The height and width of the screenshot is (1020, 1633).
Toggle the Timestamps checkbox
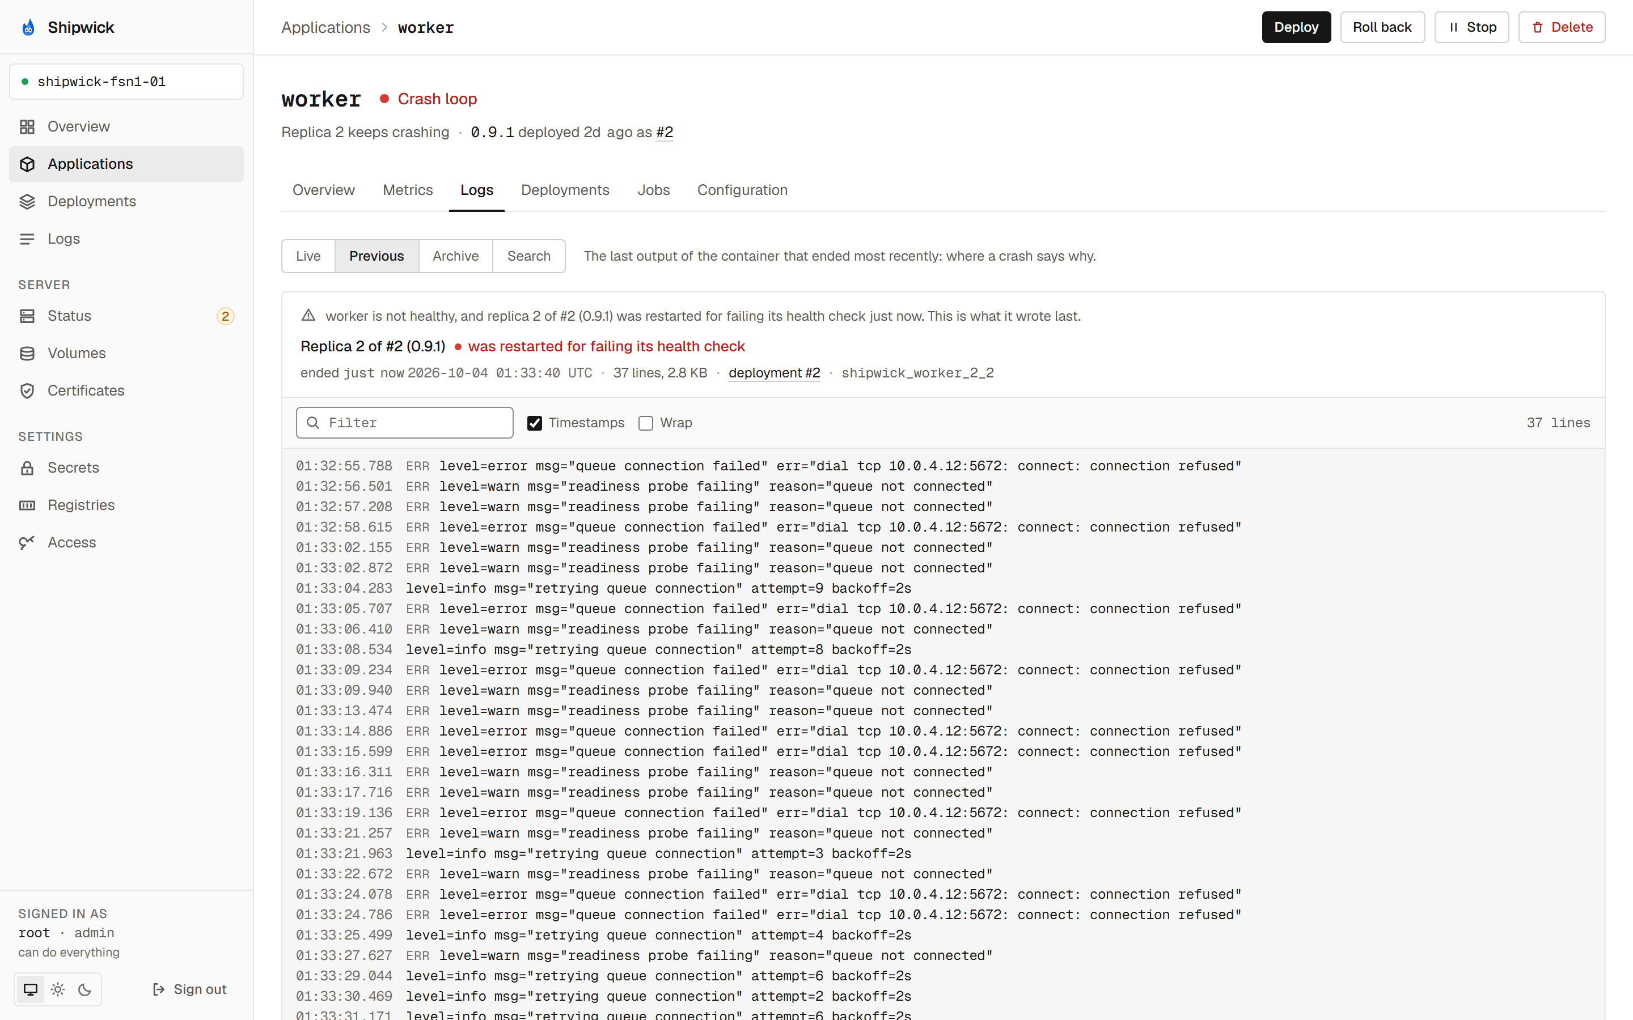tap(535, 423)
